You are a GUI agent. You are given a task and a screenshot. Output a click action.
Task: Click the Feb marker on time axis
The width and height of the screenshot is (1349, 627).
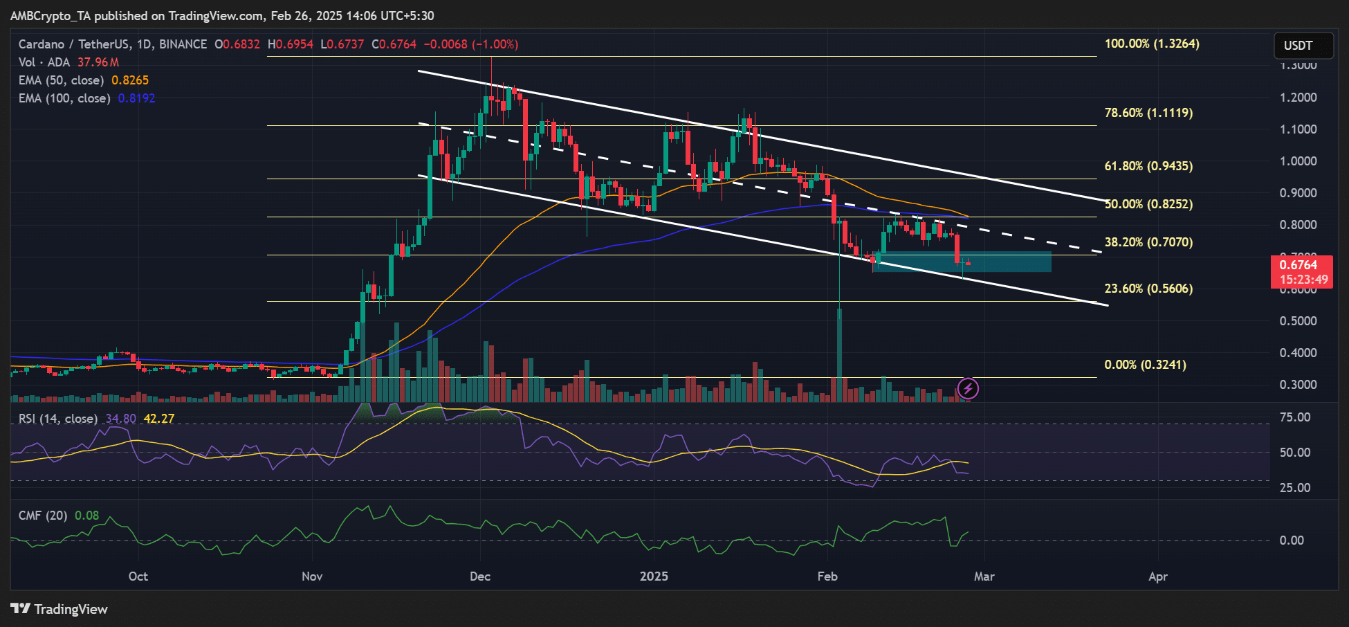[x=827, y=576]
